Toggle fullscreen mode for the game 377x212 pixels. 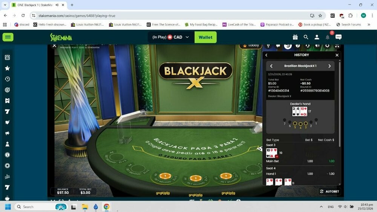point(337,46)
